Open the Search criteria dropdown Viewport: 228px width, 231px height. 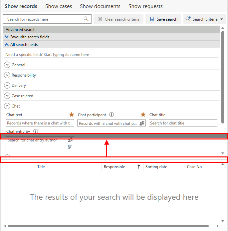(222, 19)
